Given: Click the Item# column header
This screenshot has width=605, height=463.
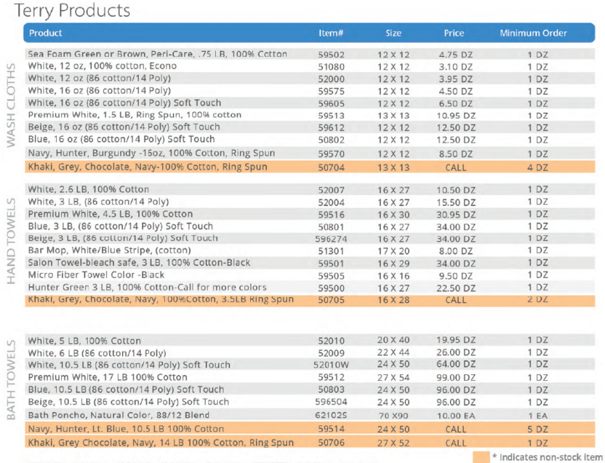Looking at the screenshot, I should [331, 33].
